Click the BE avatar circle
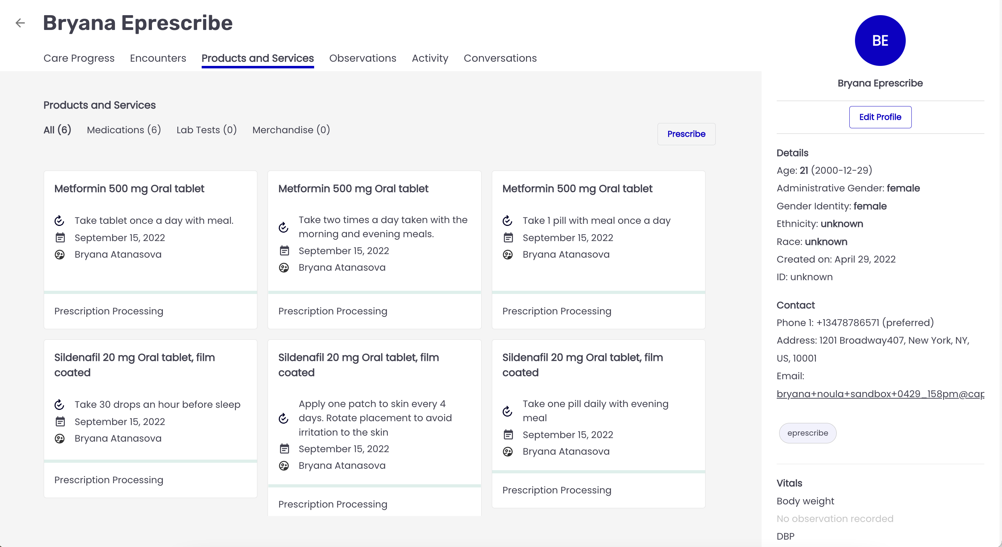The height and width of the screenshot is (547, 1002). (x=879, y=41)
